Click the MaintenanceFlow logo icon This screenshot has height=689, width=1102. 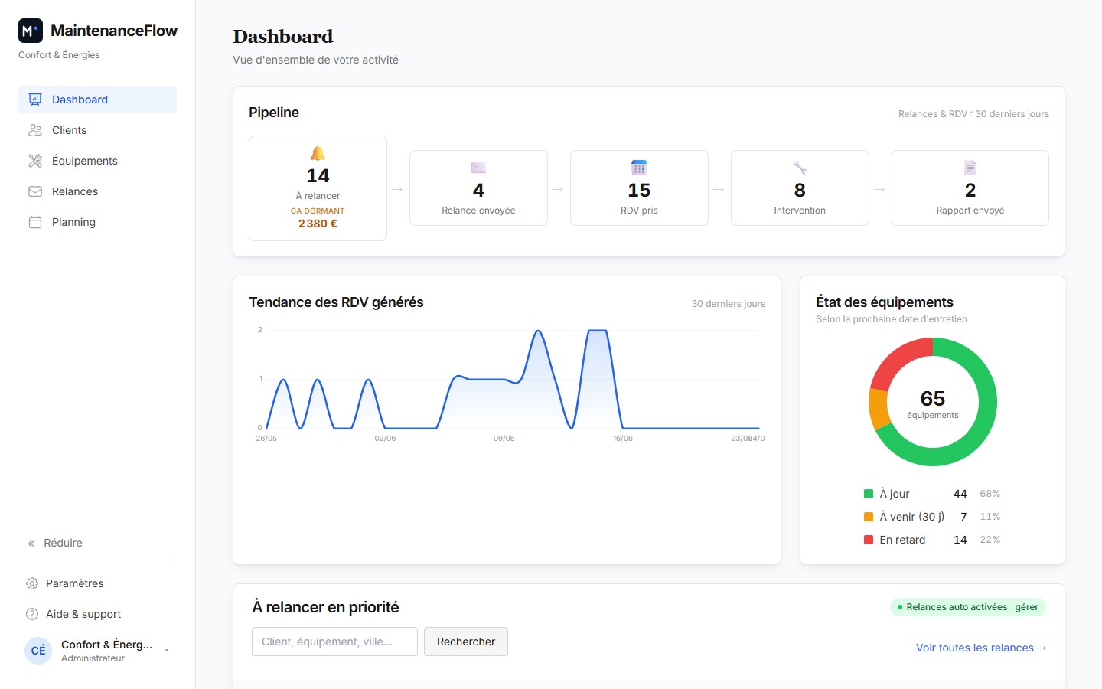(31, 31)
